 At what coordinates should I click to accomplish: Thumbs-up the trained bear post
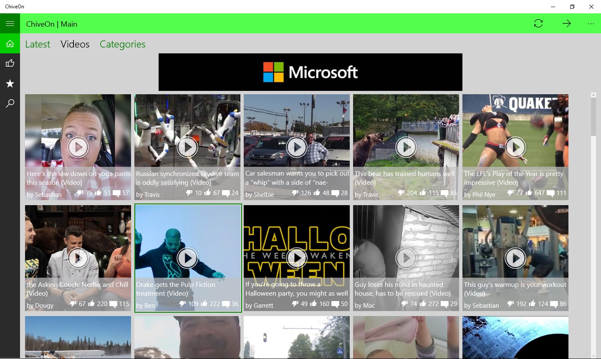coord(423,193)
